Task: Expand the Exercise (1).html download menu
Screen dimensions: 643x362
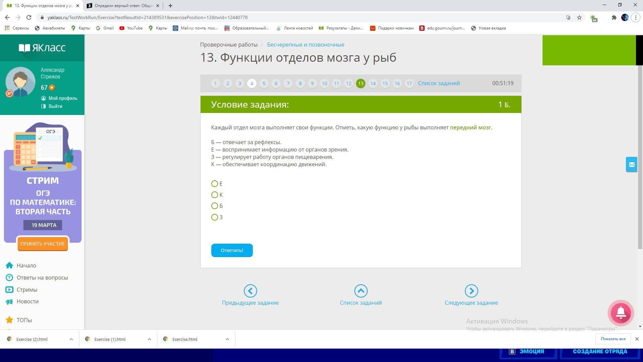Action: 149,339
